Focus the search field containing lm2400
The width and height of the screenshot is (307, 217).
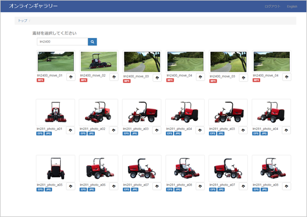63,42
